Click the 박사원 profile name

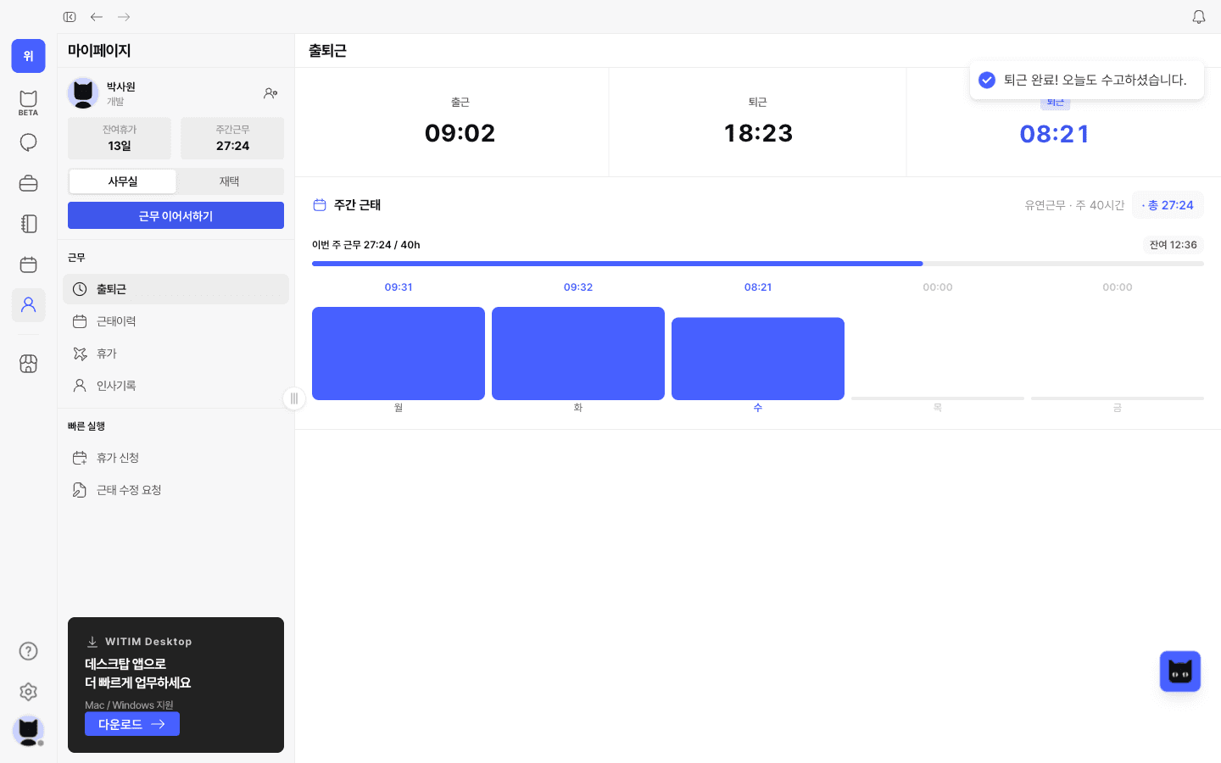click(121, 86)
